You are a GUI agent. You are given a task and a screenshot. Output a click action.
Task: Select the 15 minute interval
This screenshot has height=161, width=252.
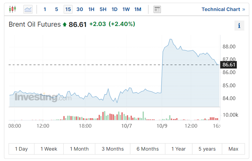click(x=68, y=9)
